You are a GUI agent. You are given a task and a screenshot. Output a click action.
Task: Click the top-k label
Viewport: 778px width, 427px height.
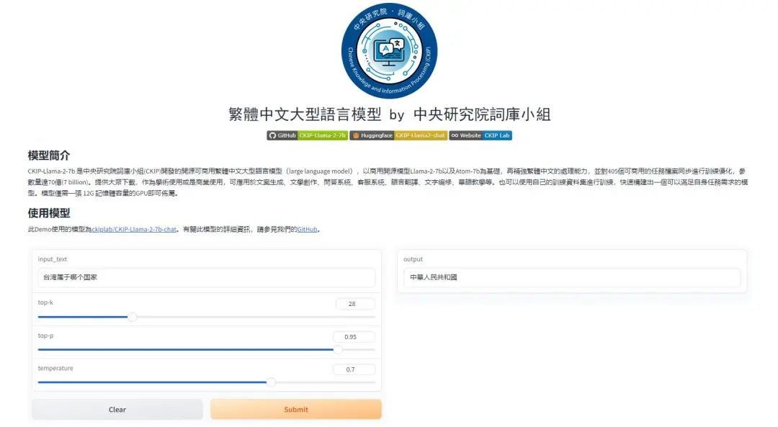[45, 302]
